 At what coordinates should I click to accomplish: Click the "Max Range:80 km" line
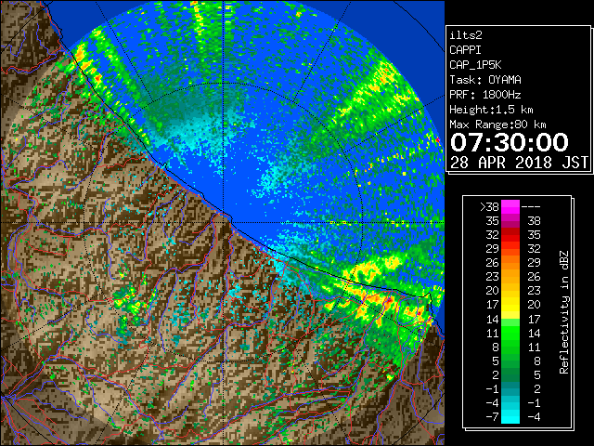(x=497, y=125)
